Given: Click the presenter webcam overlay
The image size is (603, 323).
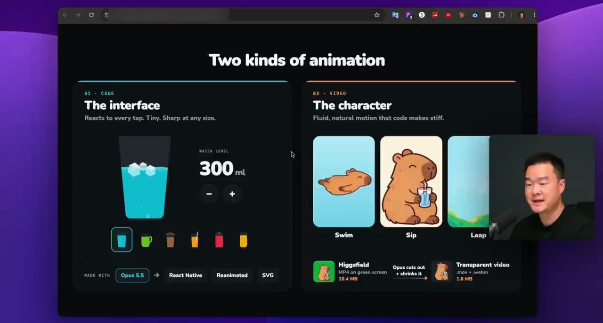Looking at the screenshot, I should [542, 187].
